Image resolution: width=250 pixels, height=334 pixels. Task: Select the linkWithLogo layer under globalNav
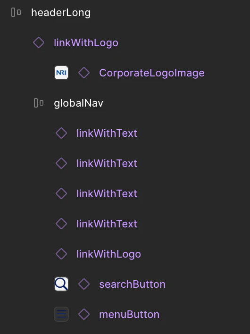108,254
